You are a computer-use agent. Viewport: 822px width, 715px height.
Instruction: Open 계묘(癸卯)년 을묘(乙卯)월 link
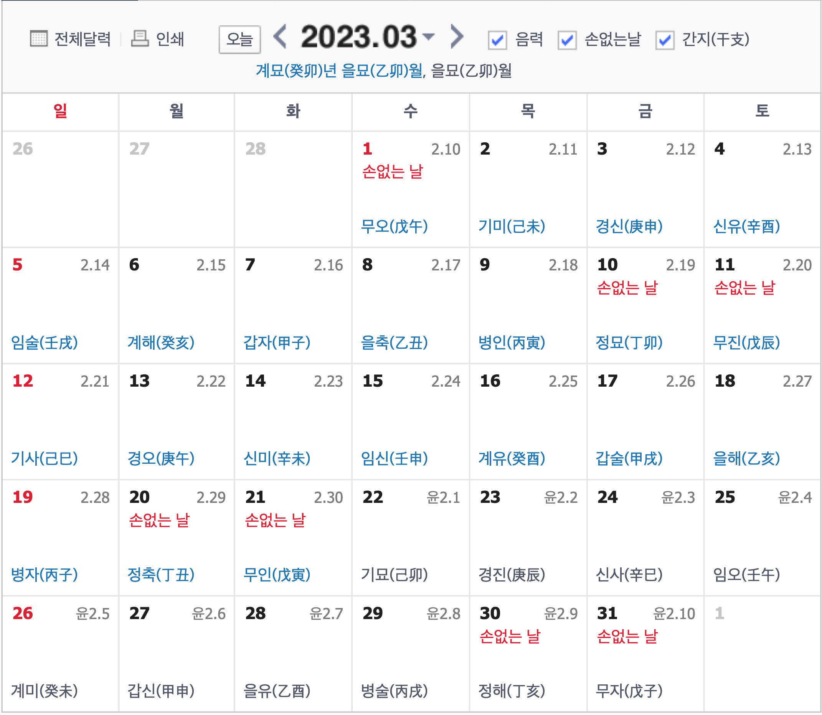(339, 71)
